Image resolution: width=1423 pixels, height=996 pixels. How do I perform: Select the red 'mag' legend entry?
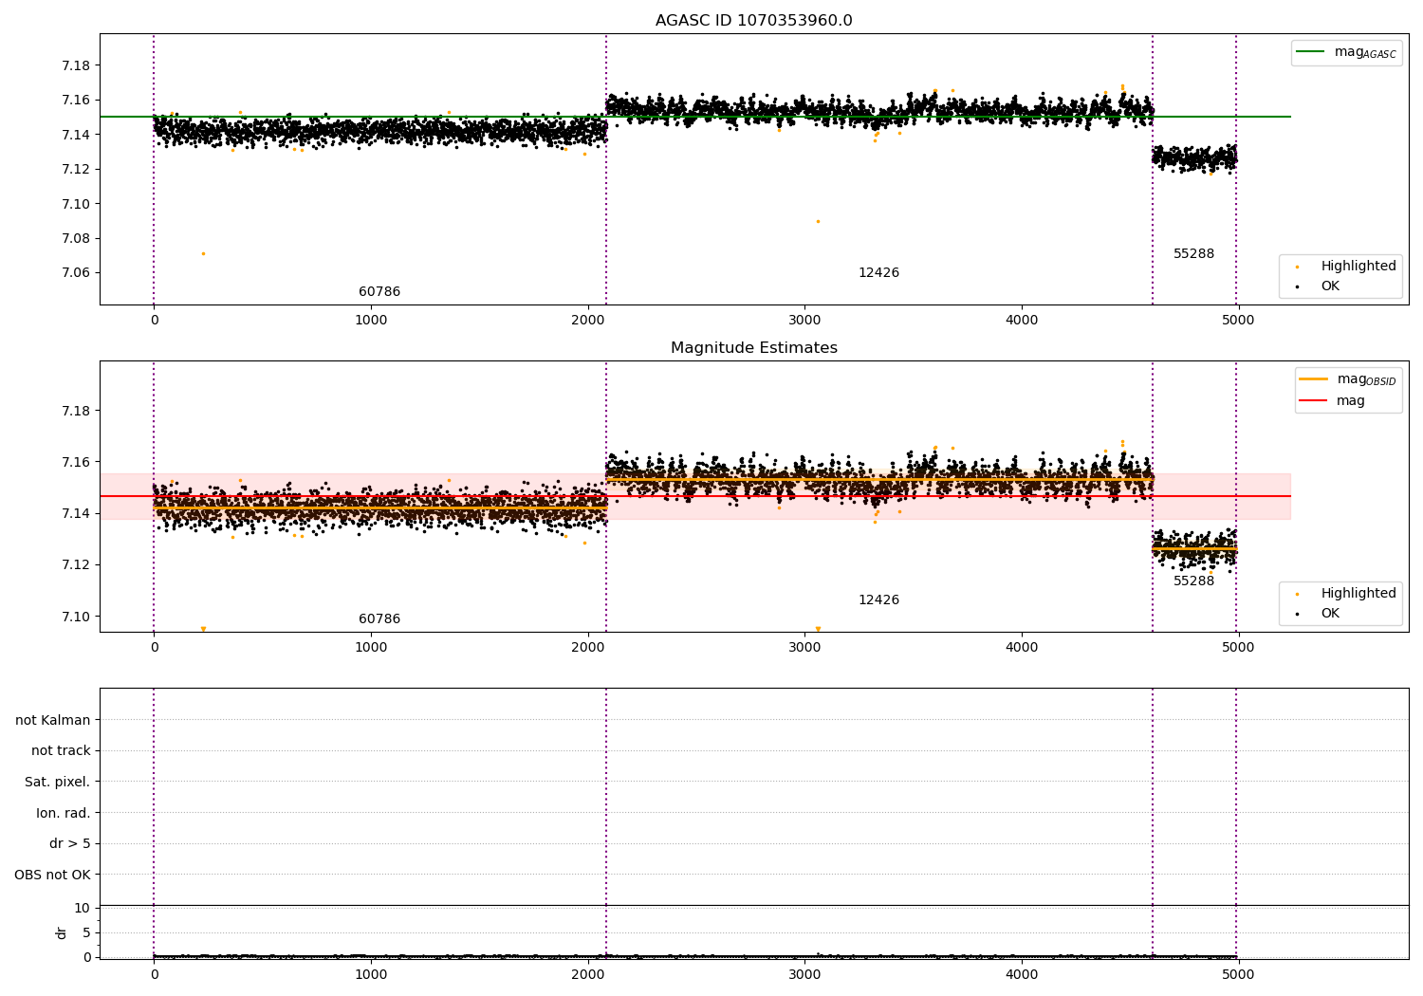point(1333,401)
